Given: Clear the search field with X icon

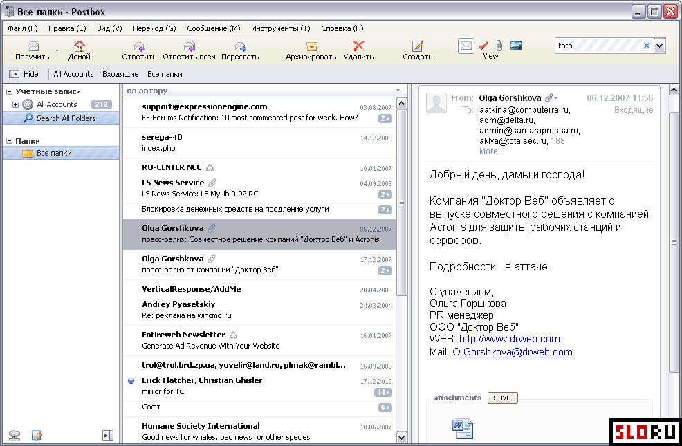Looking at the screenshot, I should (646, 46).
